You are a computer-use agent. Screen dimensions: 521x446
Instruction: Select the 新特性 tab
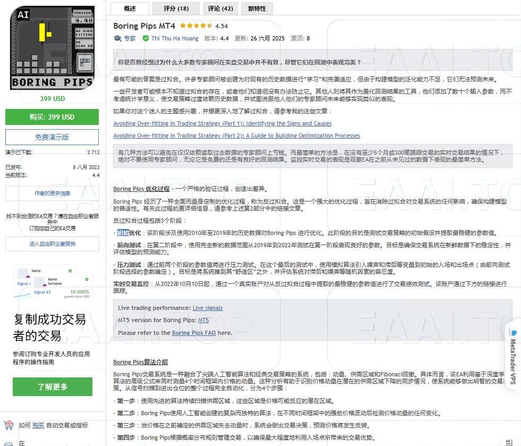pyautogui.click(x=257, y=9)
